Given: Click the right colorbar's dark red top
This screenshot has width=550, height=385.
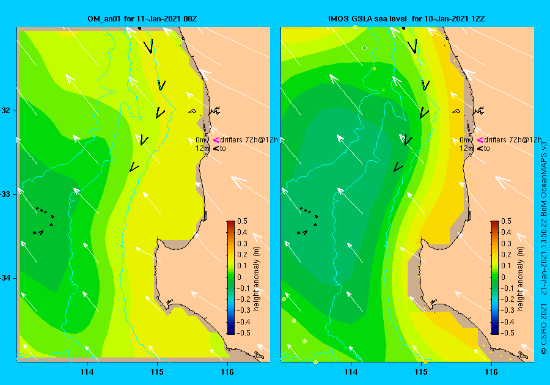Looking at the screenshot, I should coord(495,223).
